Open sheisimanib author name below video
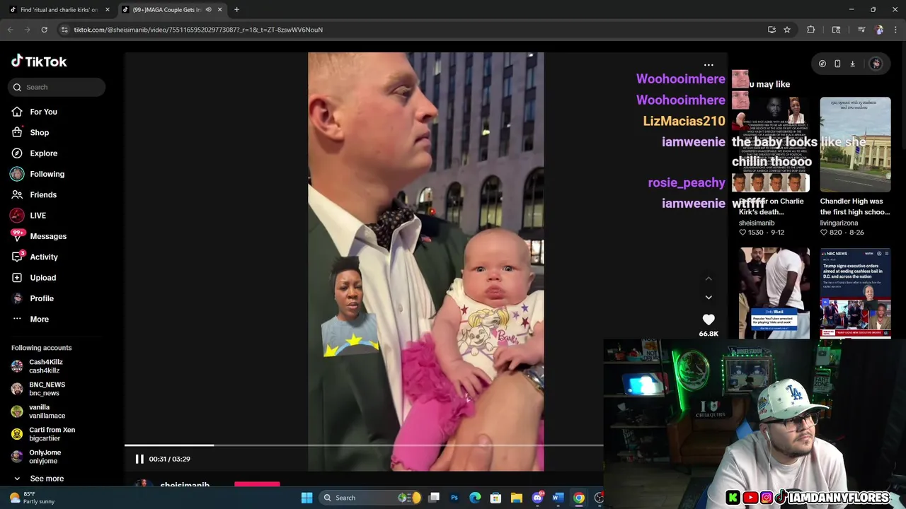 click(x=185, y=485)
